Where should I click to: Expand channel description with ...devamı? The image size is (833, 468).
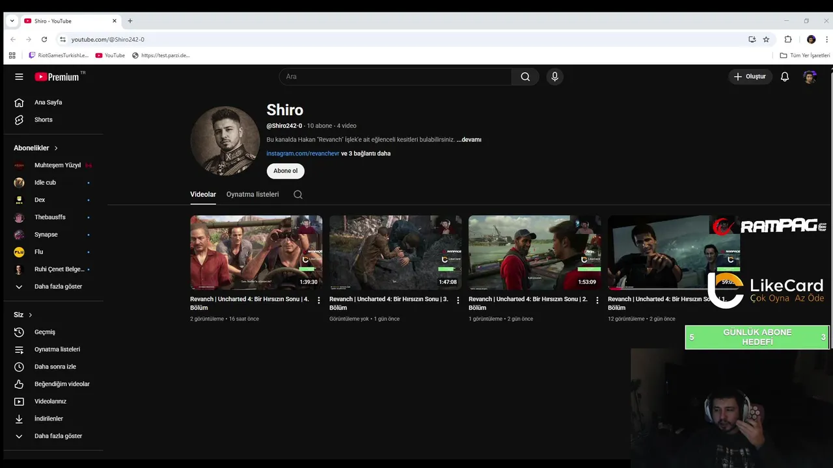(x=469, y=140)
